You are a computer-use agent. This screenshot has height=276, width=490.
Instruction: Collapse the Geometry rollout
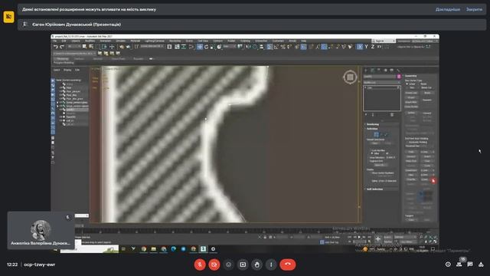(410, 76)
